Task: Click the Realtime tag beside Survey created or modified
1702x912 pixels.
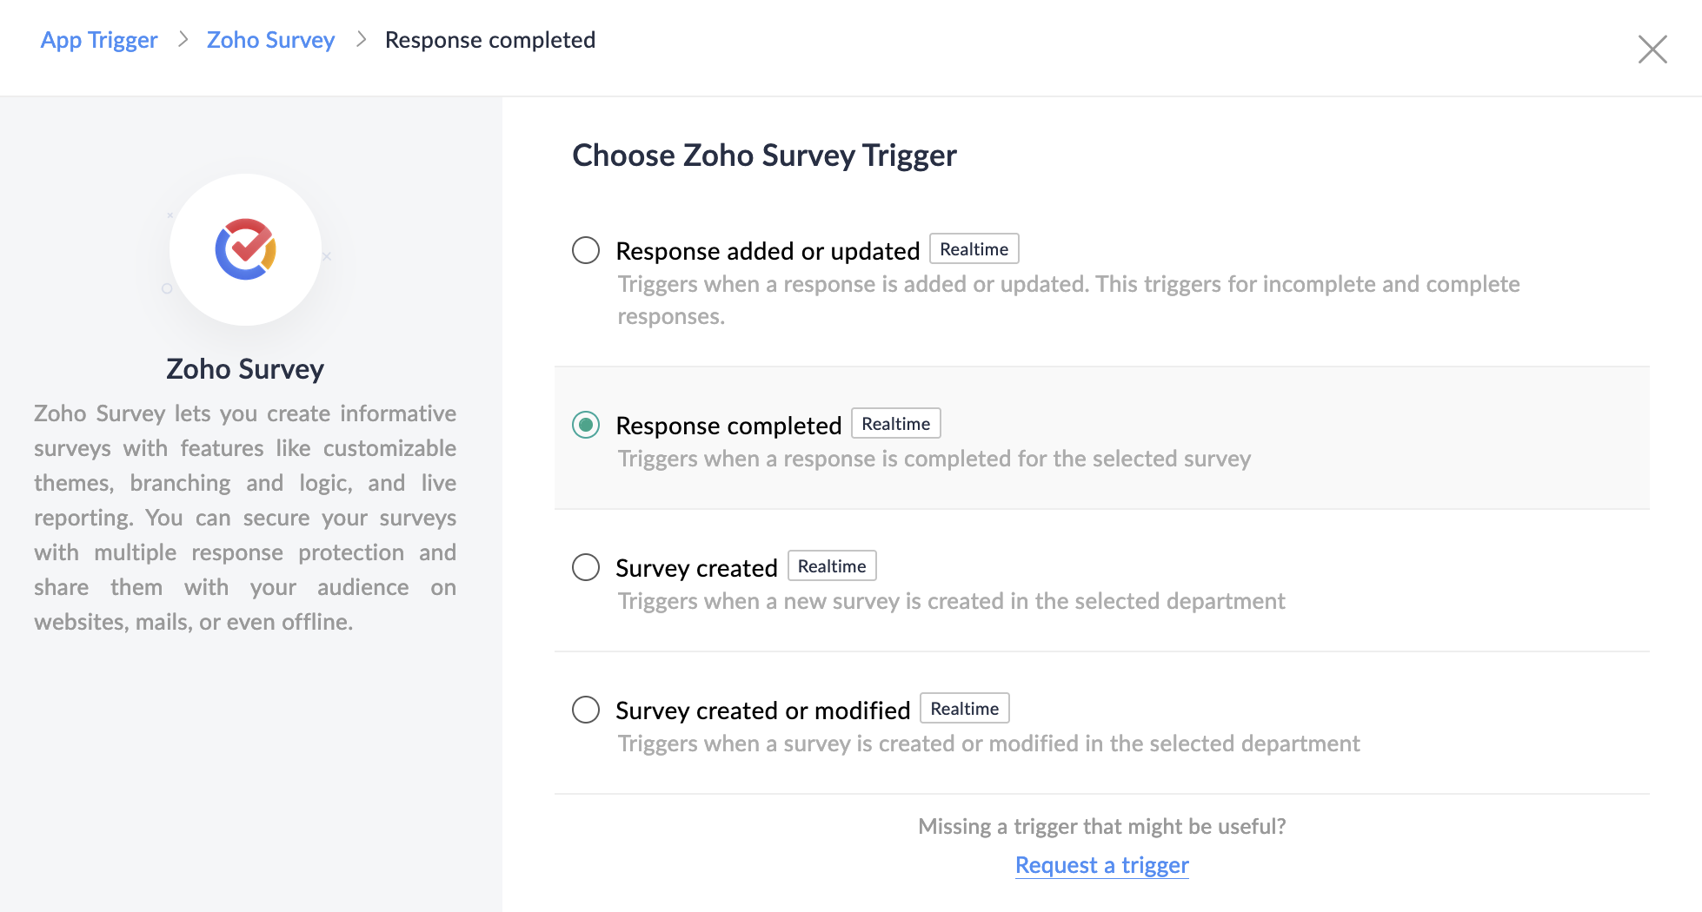Action: [964, 709]
